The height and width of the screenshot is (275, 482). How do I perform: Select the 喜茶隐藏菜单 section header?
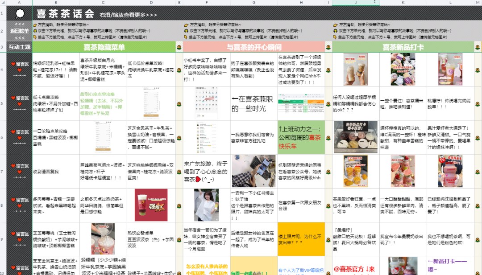104,47
